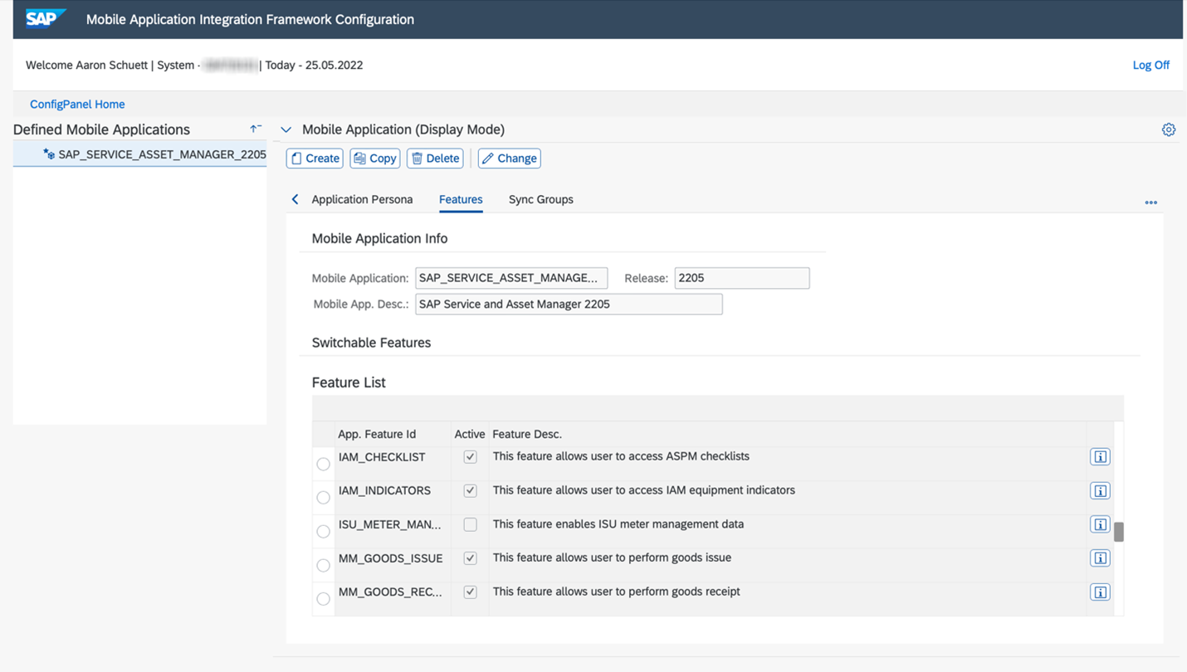Click the info icon for IAM_CHECKLIST
The image size is (1187, 672).
coord(1100,457)
